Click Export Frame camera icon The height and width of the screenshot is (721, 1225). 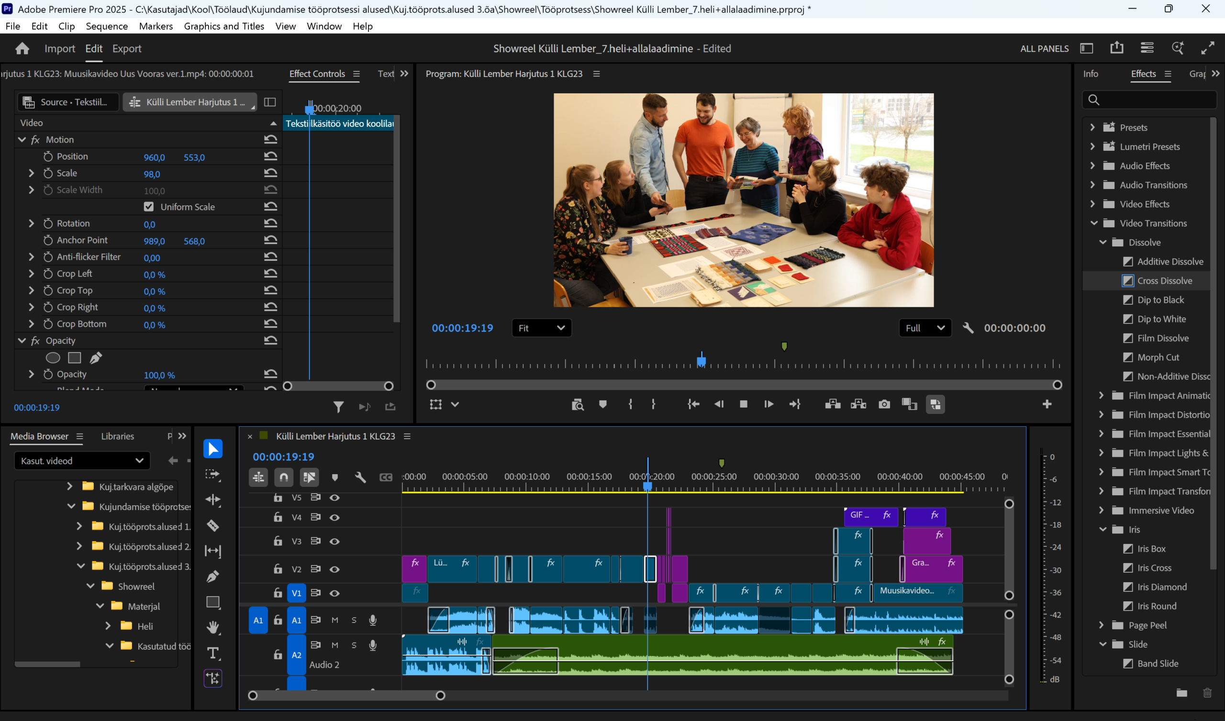coord(884,404)
